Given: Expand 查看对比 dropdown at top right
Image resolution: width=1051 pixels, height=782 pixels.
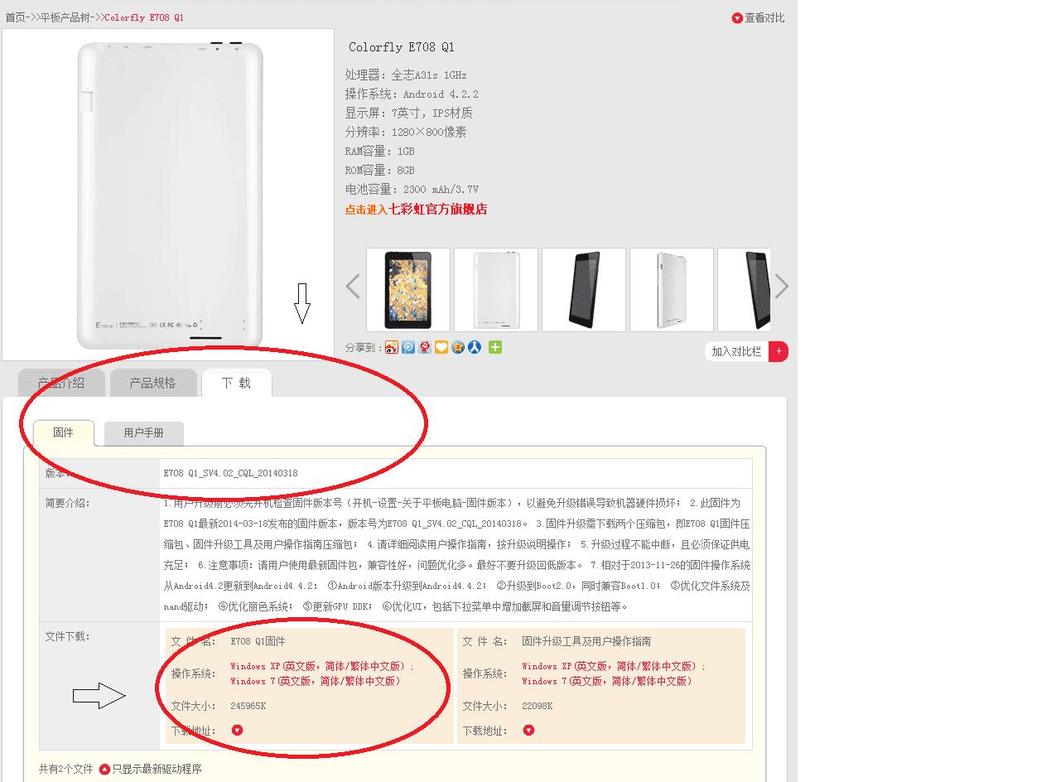Looking at the screenshot, I should [759, 18].
